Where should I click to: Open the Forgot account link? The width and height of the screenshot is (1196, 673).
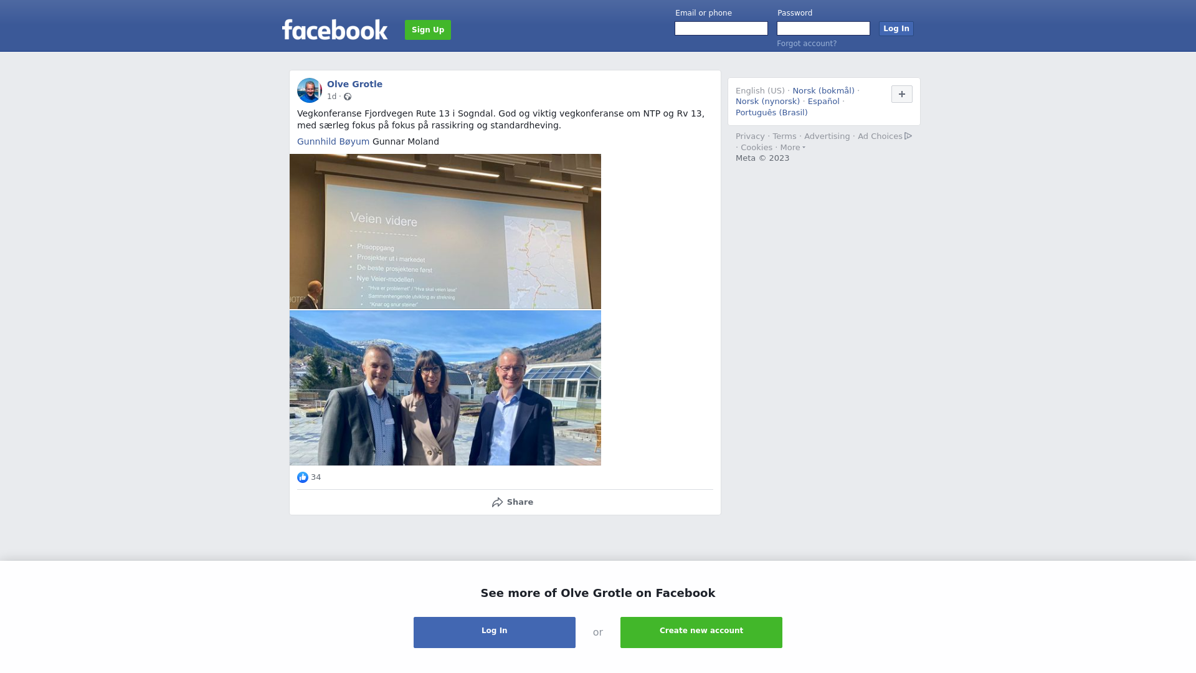807,44
